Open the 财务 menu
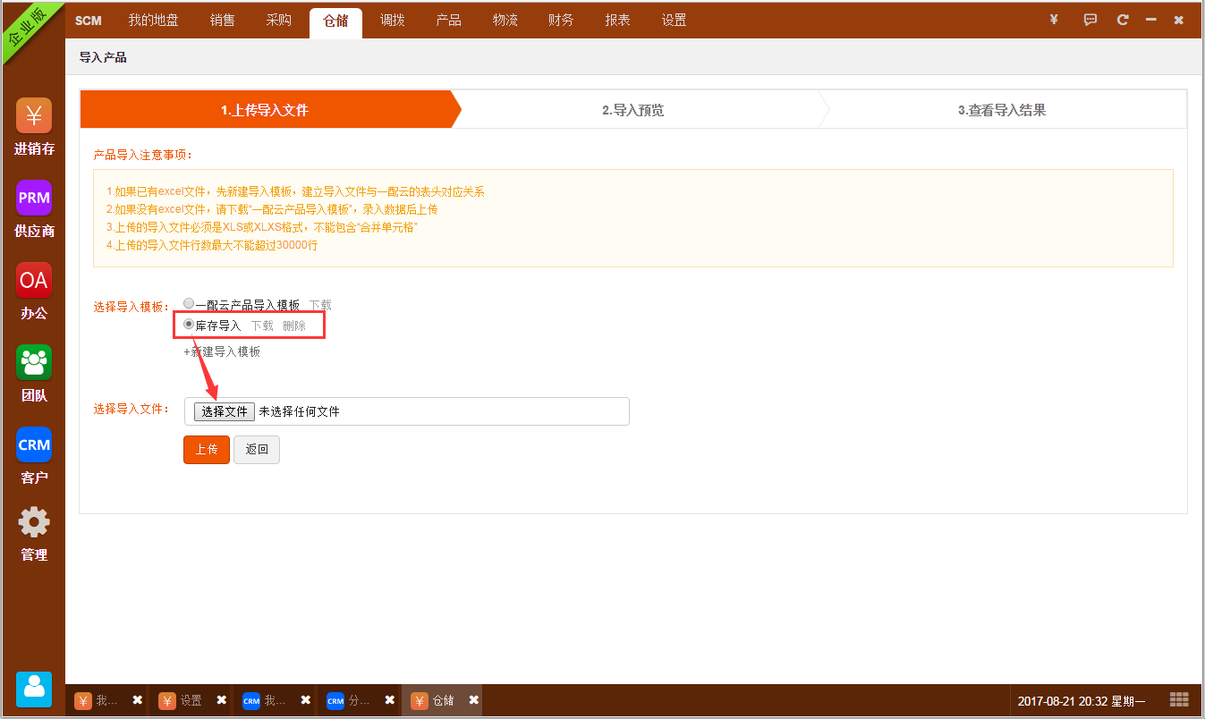The image size is (1205, 719). 562,20
